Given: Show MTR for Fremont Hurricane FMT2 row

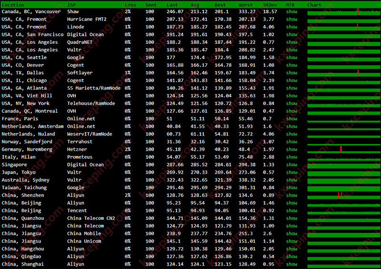Looking at the screenshot, I should [291, 19].
